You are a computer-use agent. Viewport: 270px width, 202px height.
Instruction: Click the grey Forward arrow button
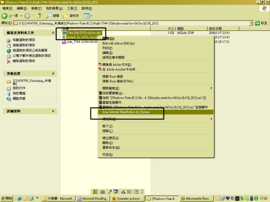click(27, 16)
